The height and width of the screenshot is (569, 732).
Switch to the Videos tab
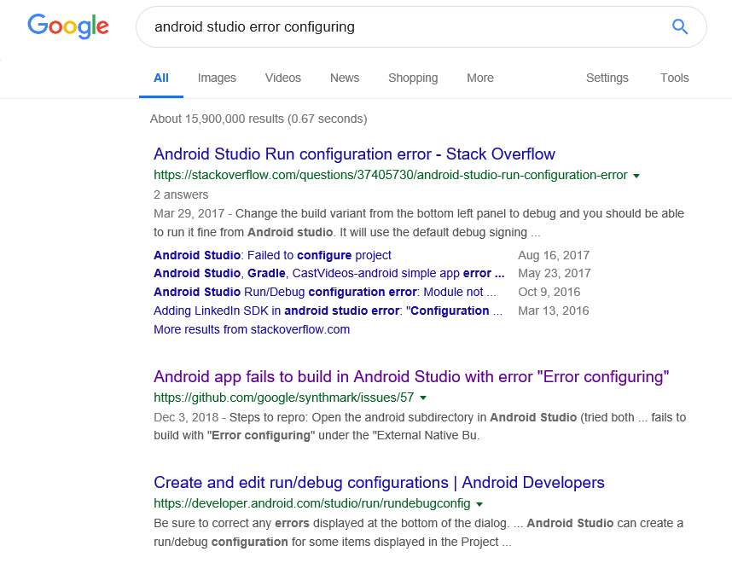pyautogui.click(x=283, y=78)
